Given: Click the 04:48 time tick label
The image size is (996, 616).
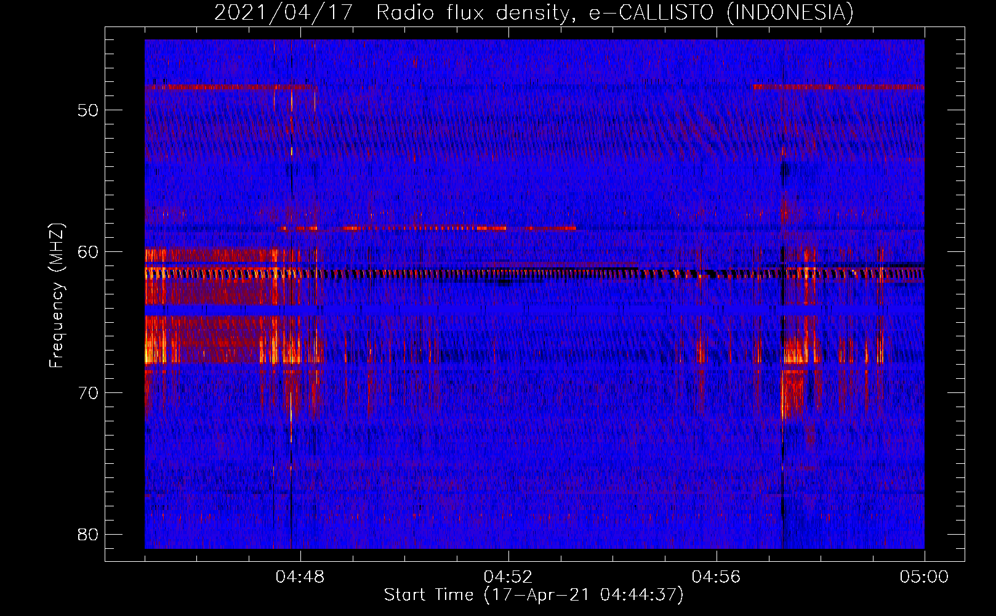Looking at the screenshot, I should pyautogui.click(x=300, y=577).
